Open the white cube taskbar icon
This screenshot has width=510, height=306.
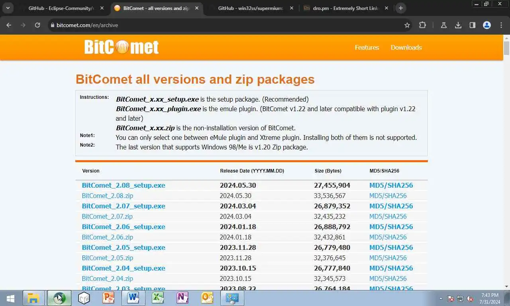[x=84, y=298]
